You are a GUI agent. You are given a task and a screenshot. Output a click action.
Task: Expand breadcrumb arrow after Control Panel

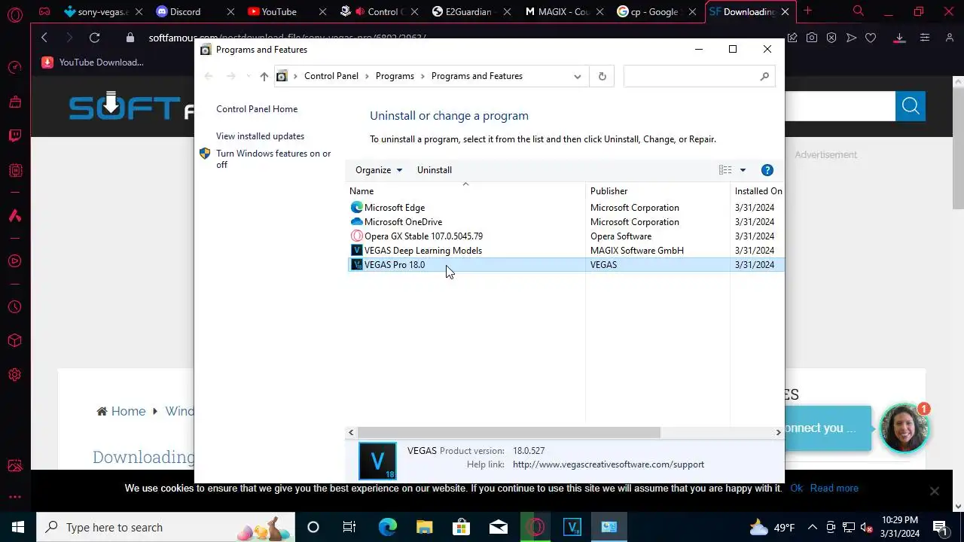pyautogui.click(x=367, y=76)
